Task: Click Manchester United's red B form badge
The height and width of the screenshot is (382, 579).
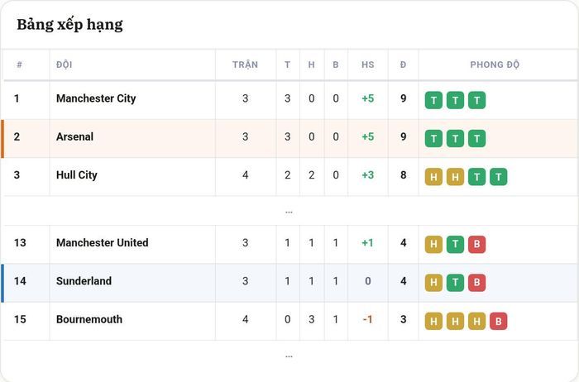Action: [476, 245]
